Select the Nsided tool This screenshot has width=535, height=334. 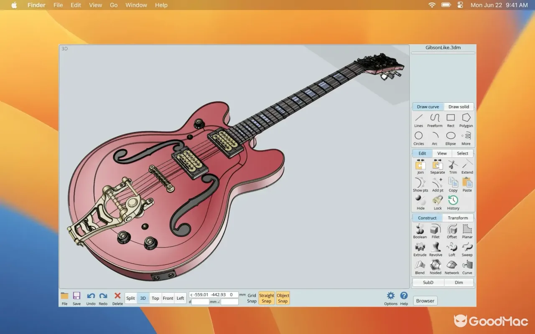[x=436, y=267]
